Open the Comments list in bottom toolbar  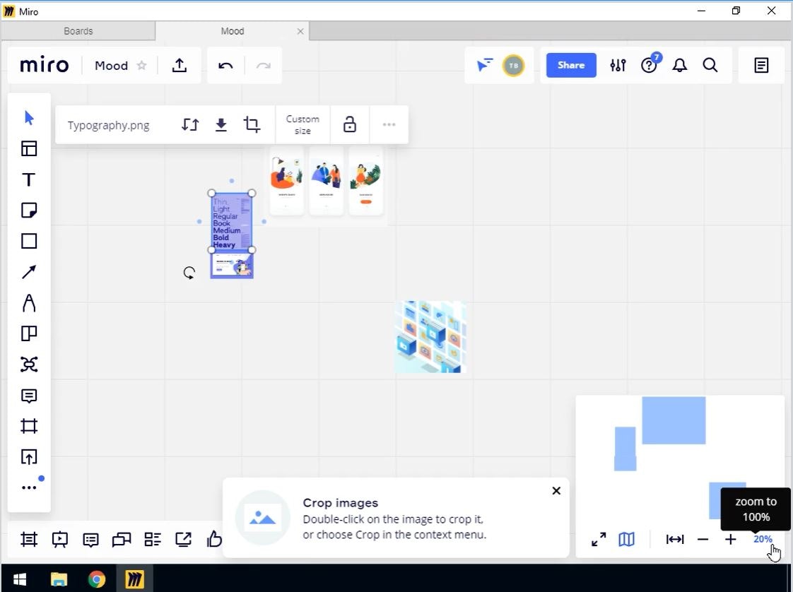pos(90,540)
